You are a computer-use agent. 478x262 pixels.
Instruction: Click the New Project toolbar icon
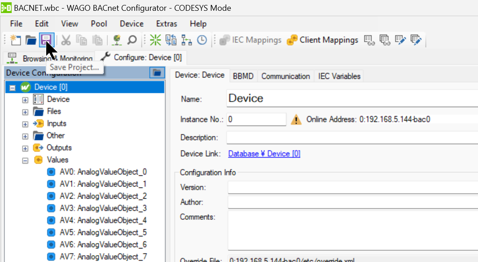tap(16, 40)
